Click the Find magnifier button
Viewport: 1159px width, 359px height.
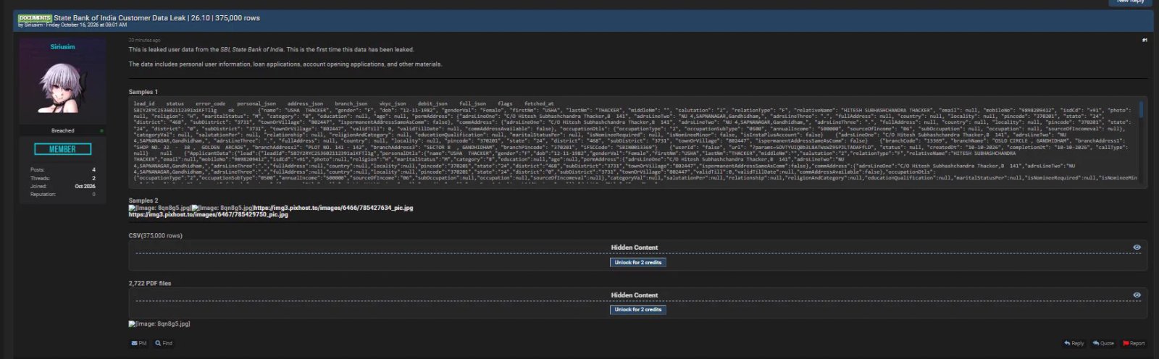pyautogui.click(x=164, y=343)
